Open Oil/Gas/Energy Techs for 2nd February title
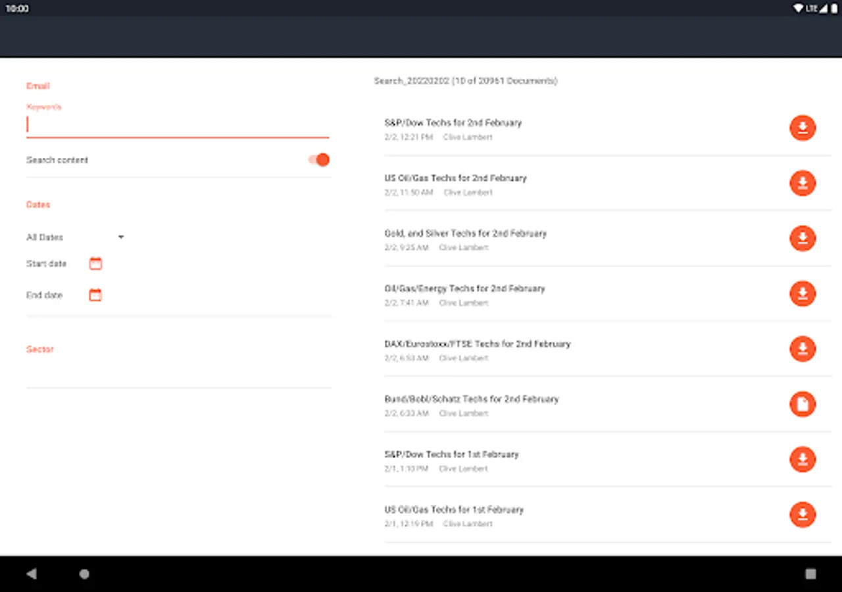 (465, 289)
